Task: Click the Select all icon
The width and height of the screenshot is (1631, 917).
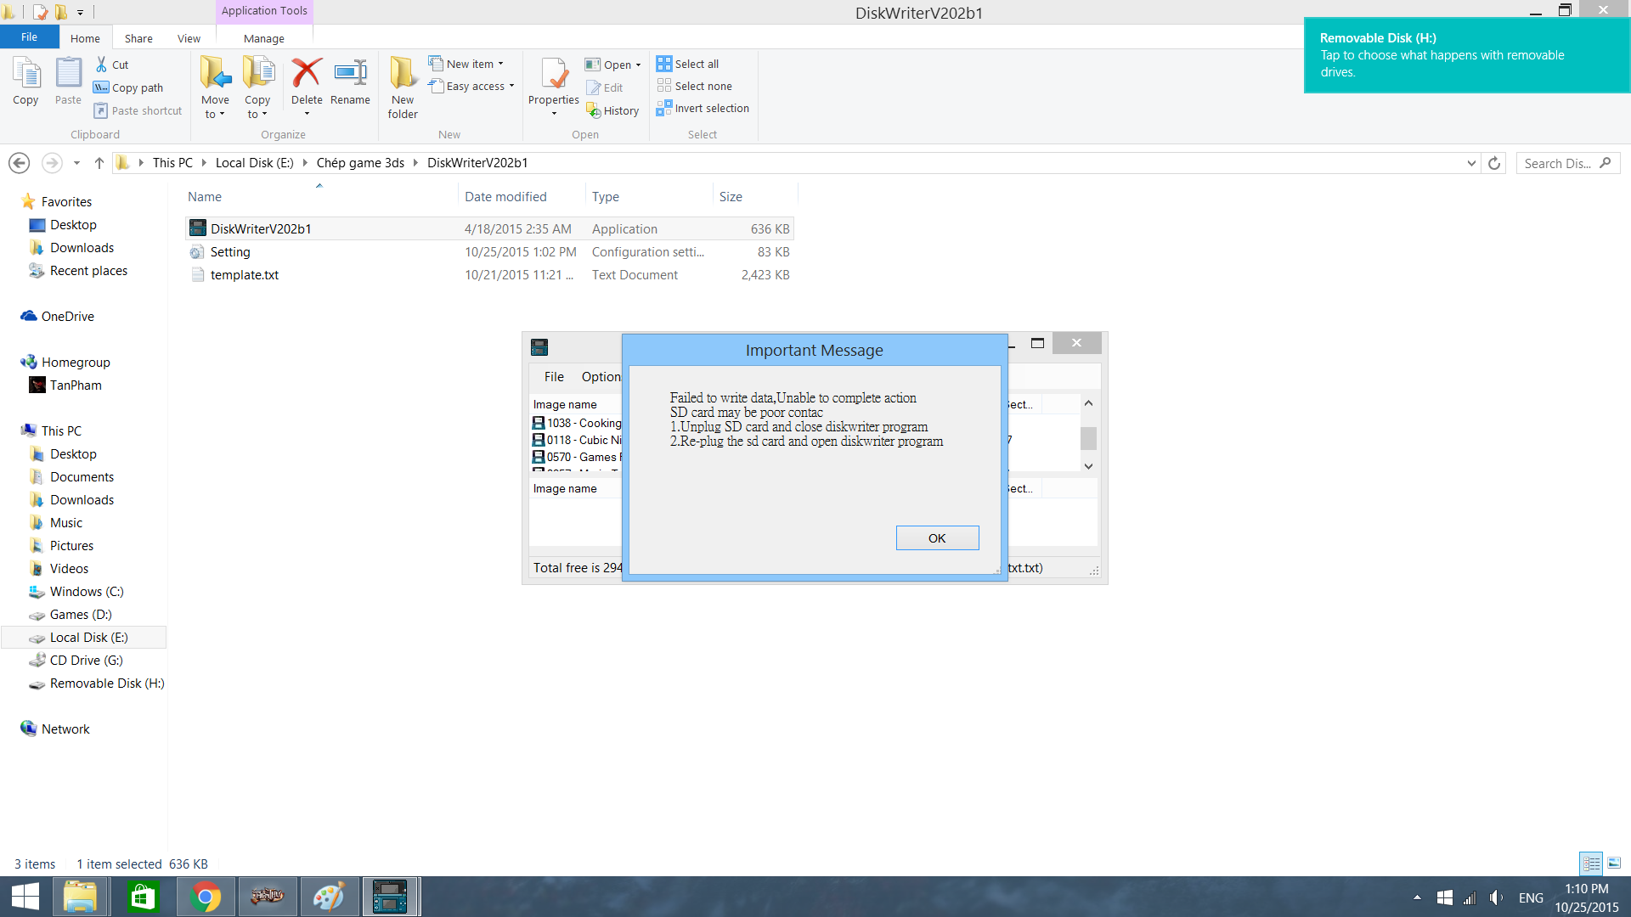Action: (x=663, y=64)
